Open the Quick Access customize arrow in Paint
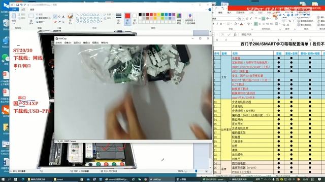Screen dimensions: 325x182 tap(28, 5)
